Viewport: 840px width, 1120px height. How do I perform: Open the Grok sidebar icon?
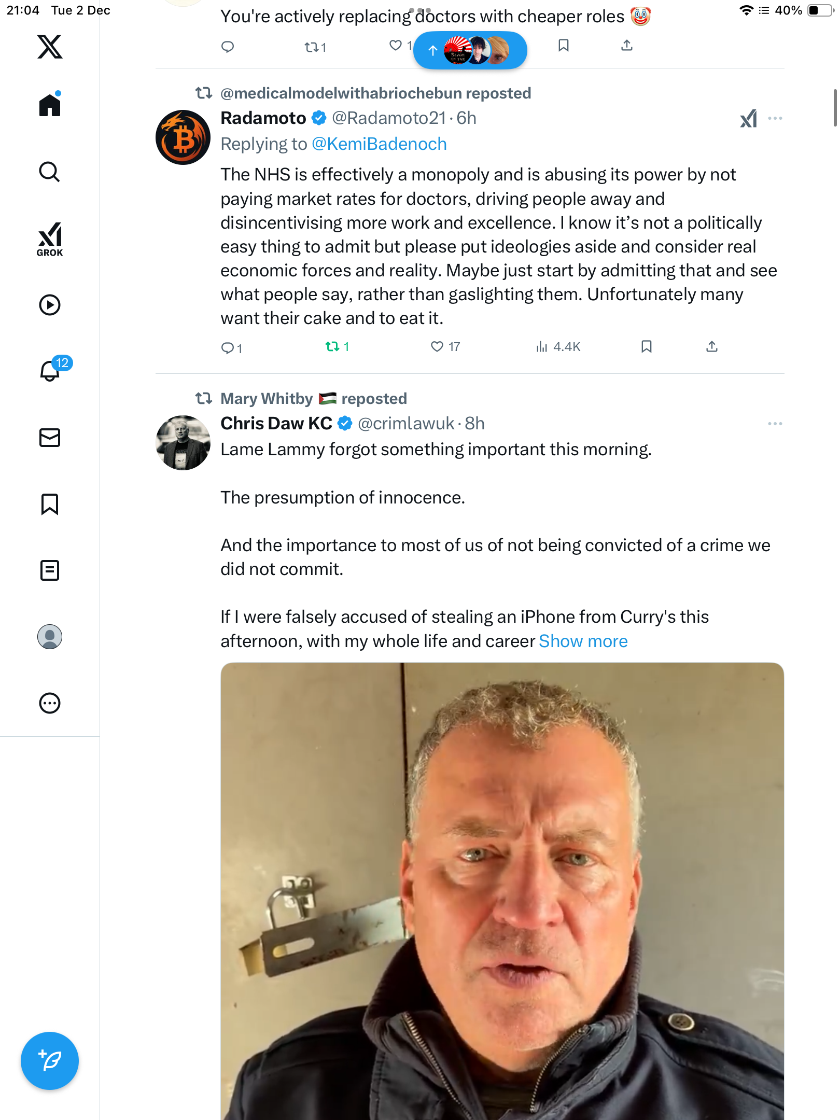coord(50,239)
